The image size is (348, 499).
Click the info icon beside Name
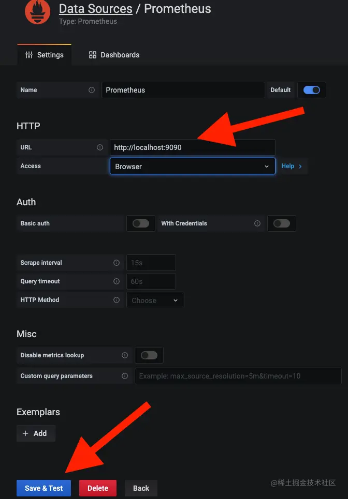tap(92, 90)
